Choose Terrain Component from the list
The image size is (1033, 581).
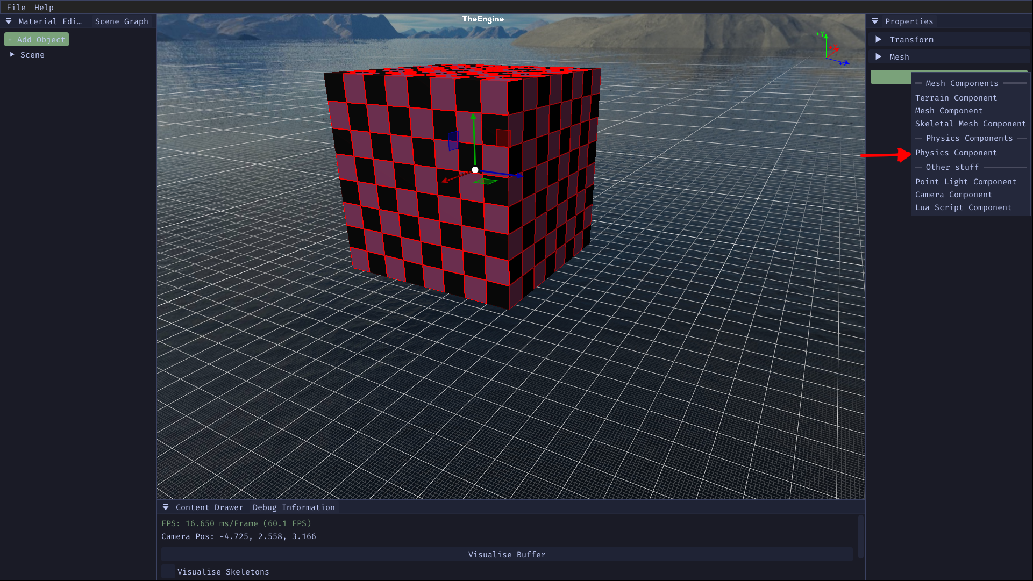coord(956,98)
